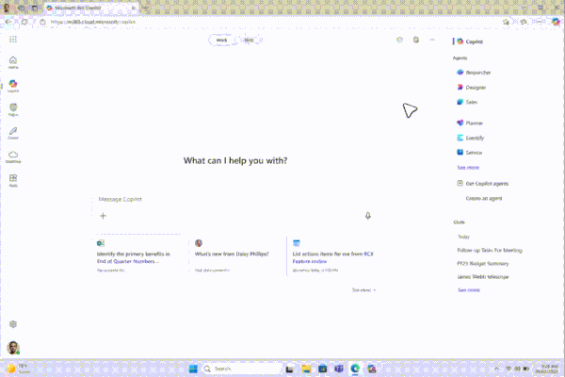Viewport: 565px width, 377px height.
Task: Open a new browser tab
Action: (x=145, y=8)
